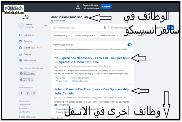Click the Subscriptions envelope icon
The height and width of the screenshot is (122, 182).
(x=21, y=60)
